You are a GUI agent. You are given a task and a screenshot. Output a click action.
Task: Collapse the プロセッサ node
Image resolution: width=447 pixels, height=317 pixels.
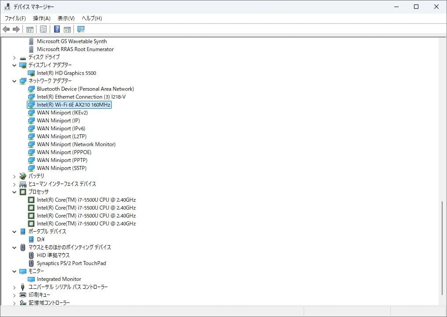(14, 192)
